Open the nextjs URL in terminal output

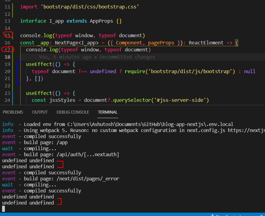pyautogui.click(x=246, y=130)
